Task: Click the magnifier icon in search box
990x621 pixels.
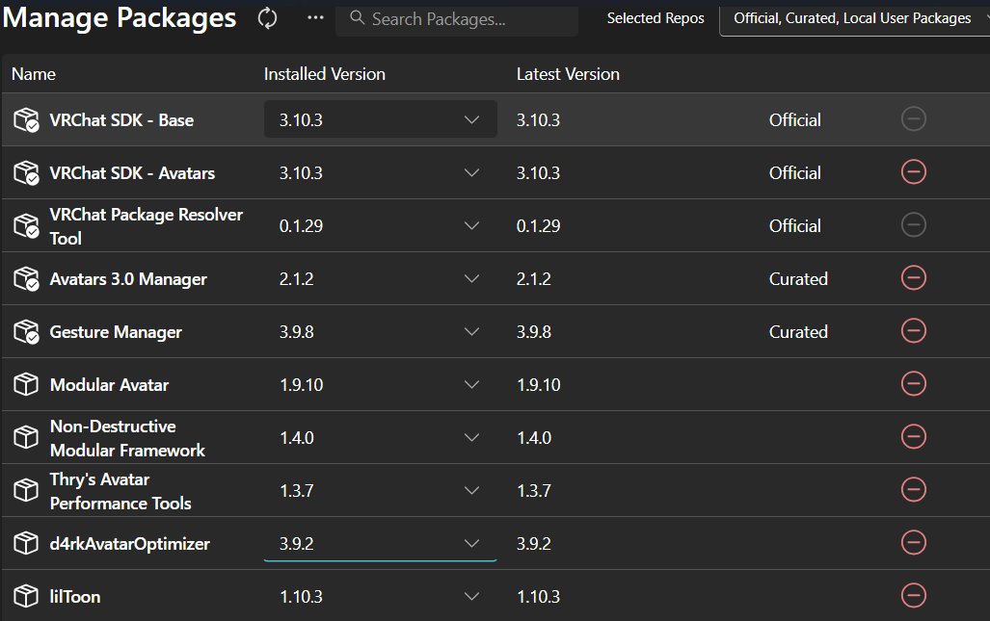Action: pyautogui.click(x=357, y=17)
